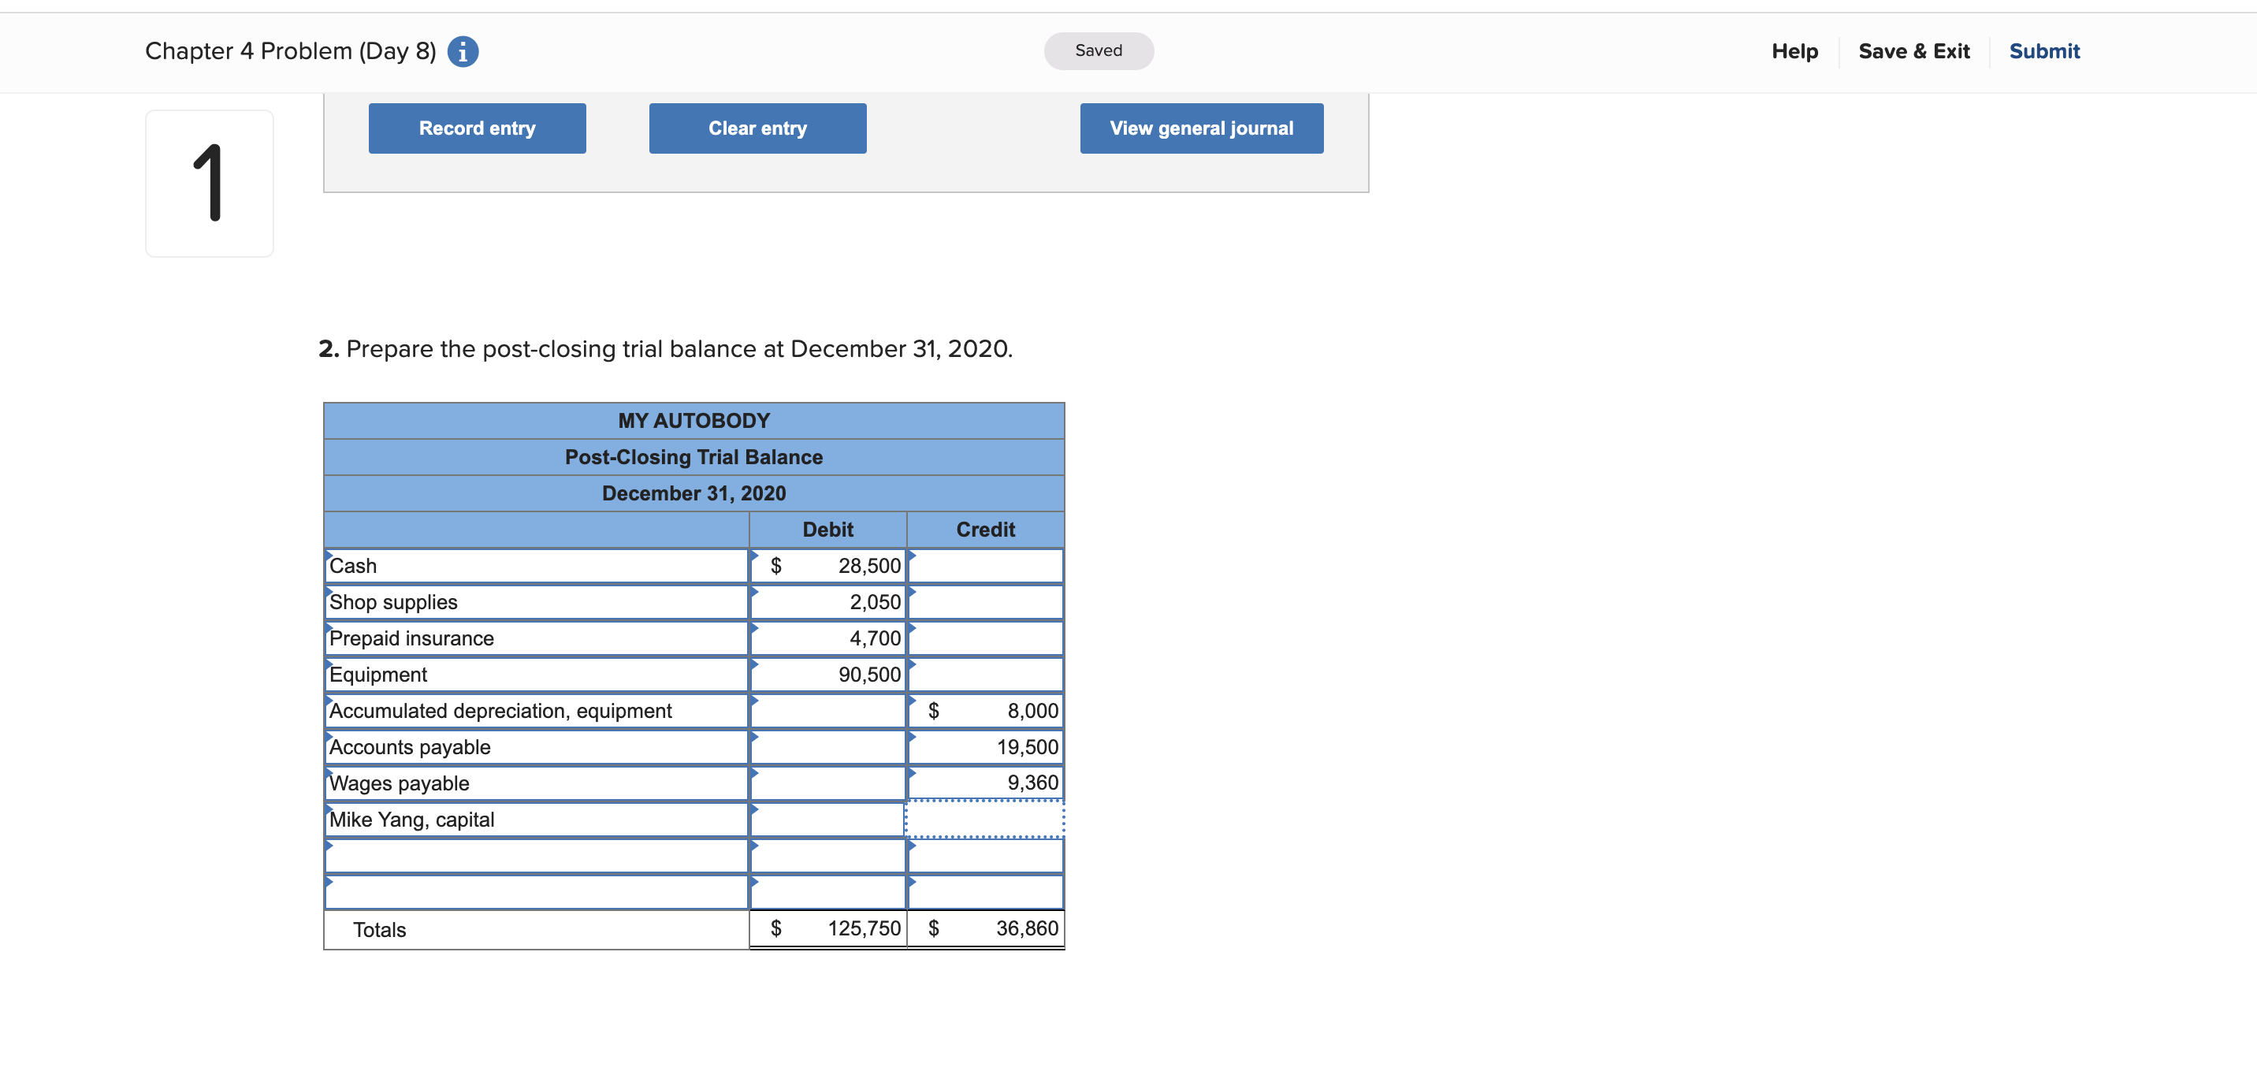Click the Accumulated depreciation credit cell

point(986,711)
